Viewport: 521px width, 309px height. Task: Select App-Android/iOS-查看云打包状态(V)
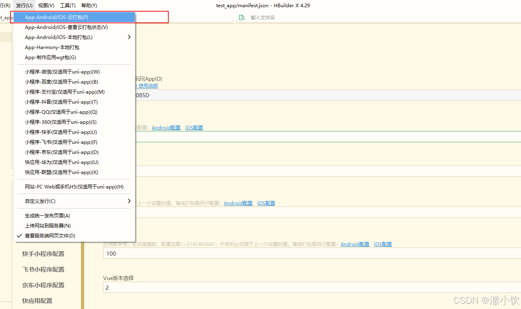pos(74,27)
